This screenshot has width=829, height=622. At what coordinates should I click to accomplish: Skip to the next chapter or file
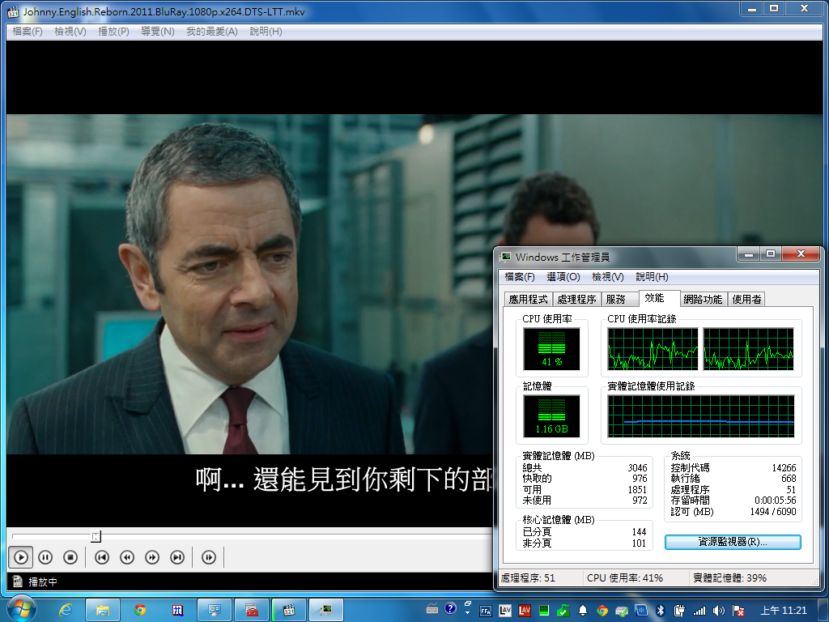click(177, 557)
